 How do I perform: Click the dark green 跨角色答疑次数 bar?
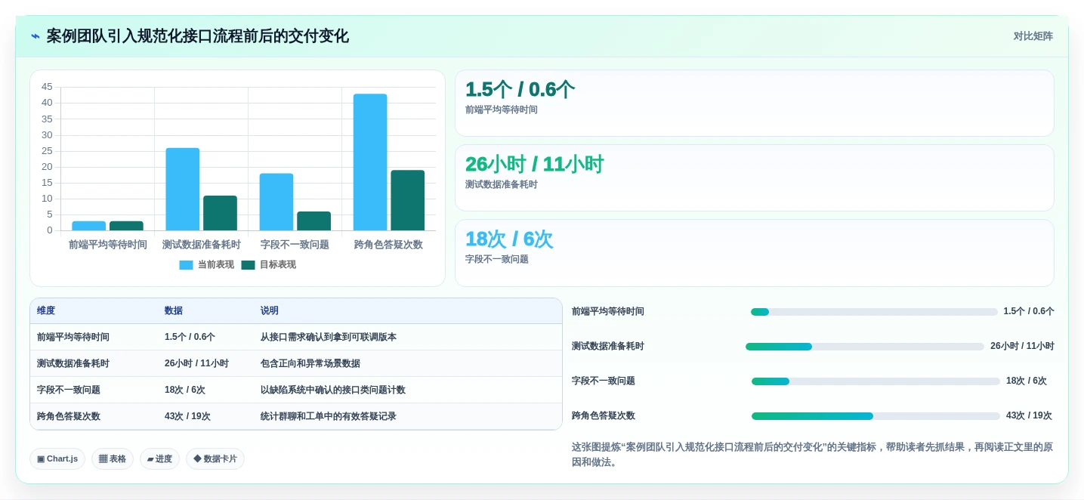coord(407,200)
